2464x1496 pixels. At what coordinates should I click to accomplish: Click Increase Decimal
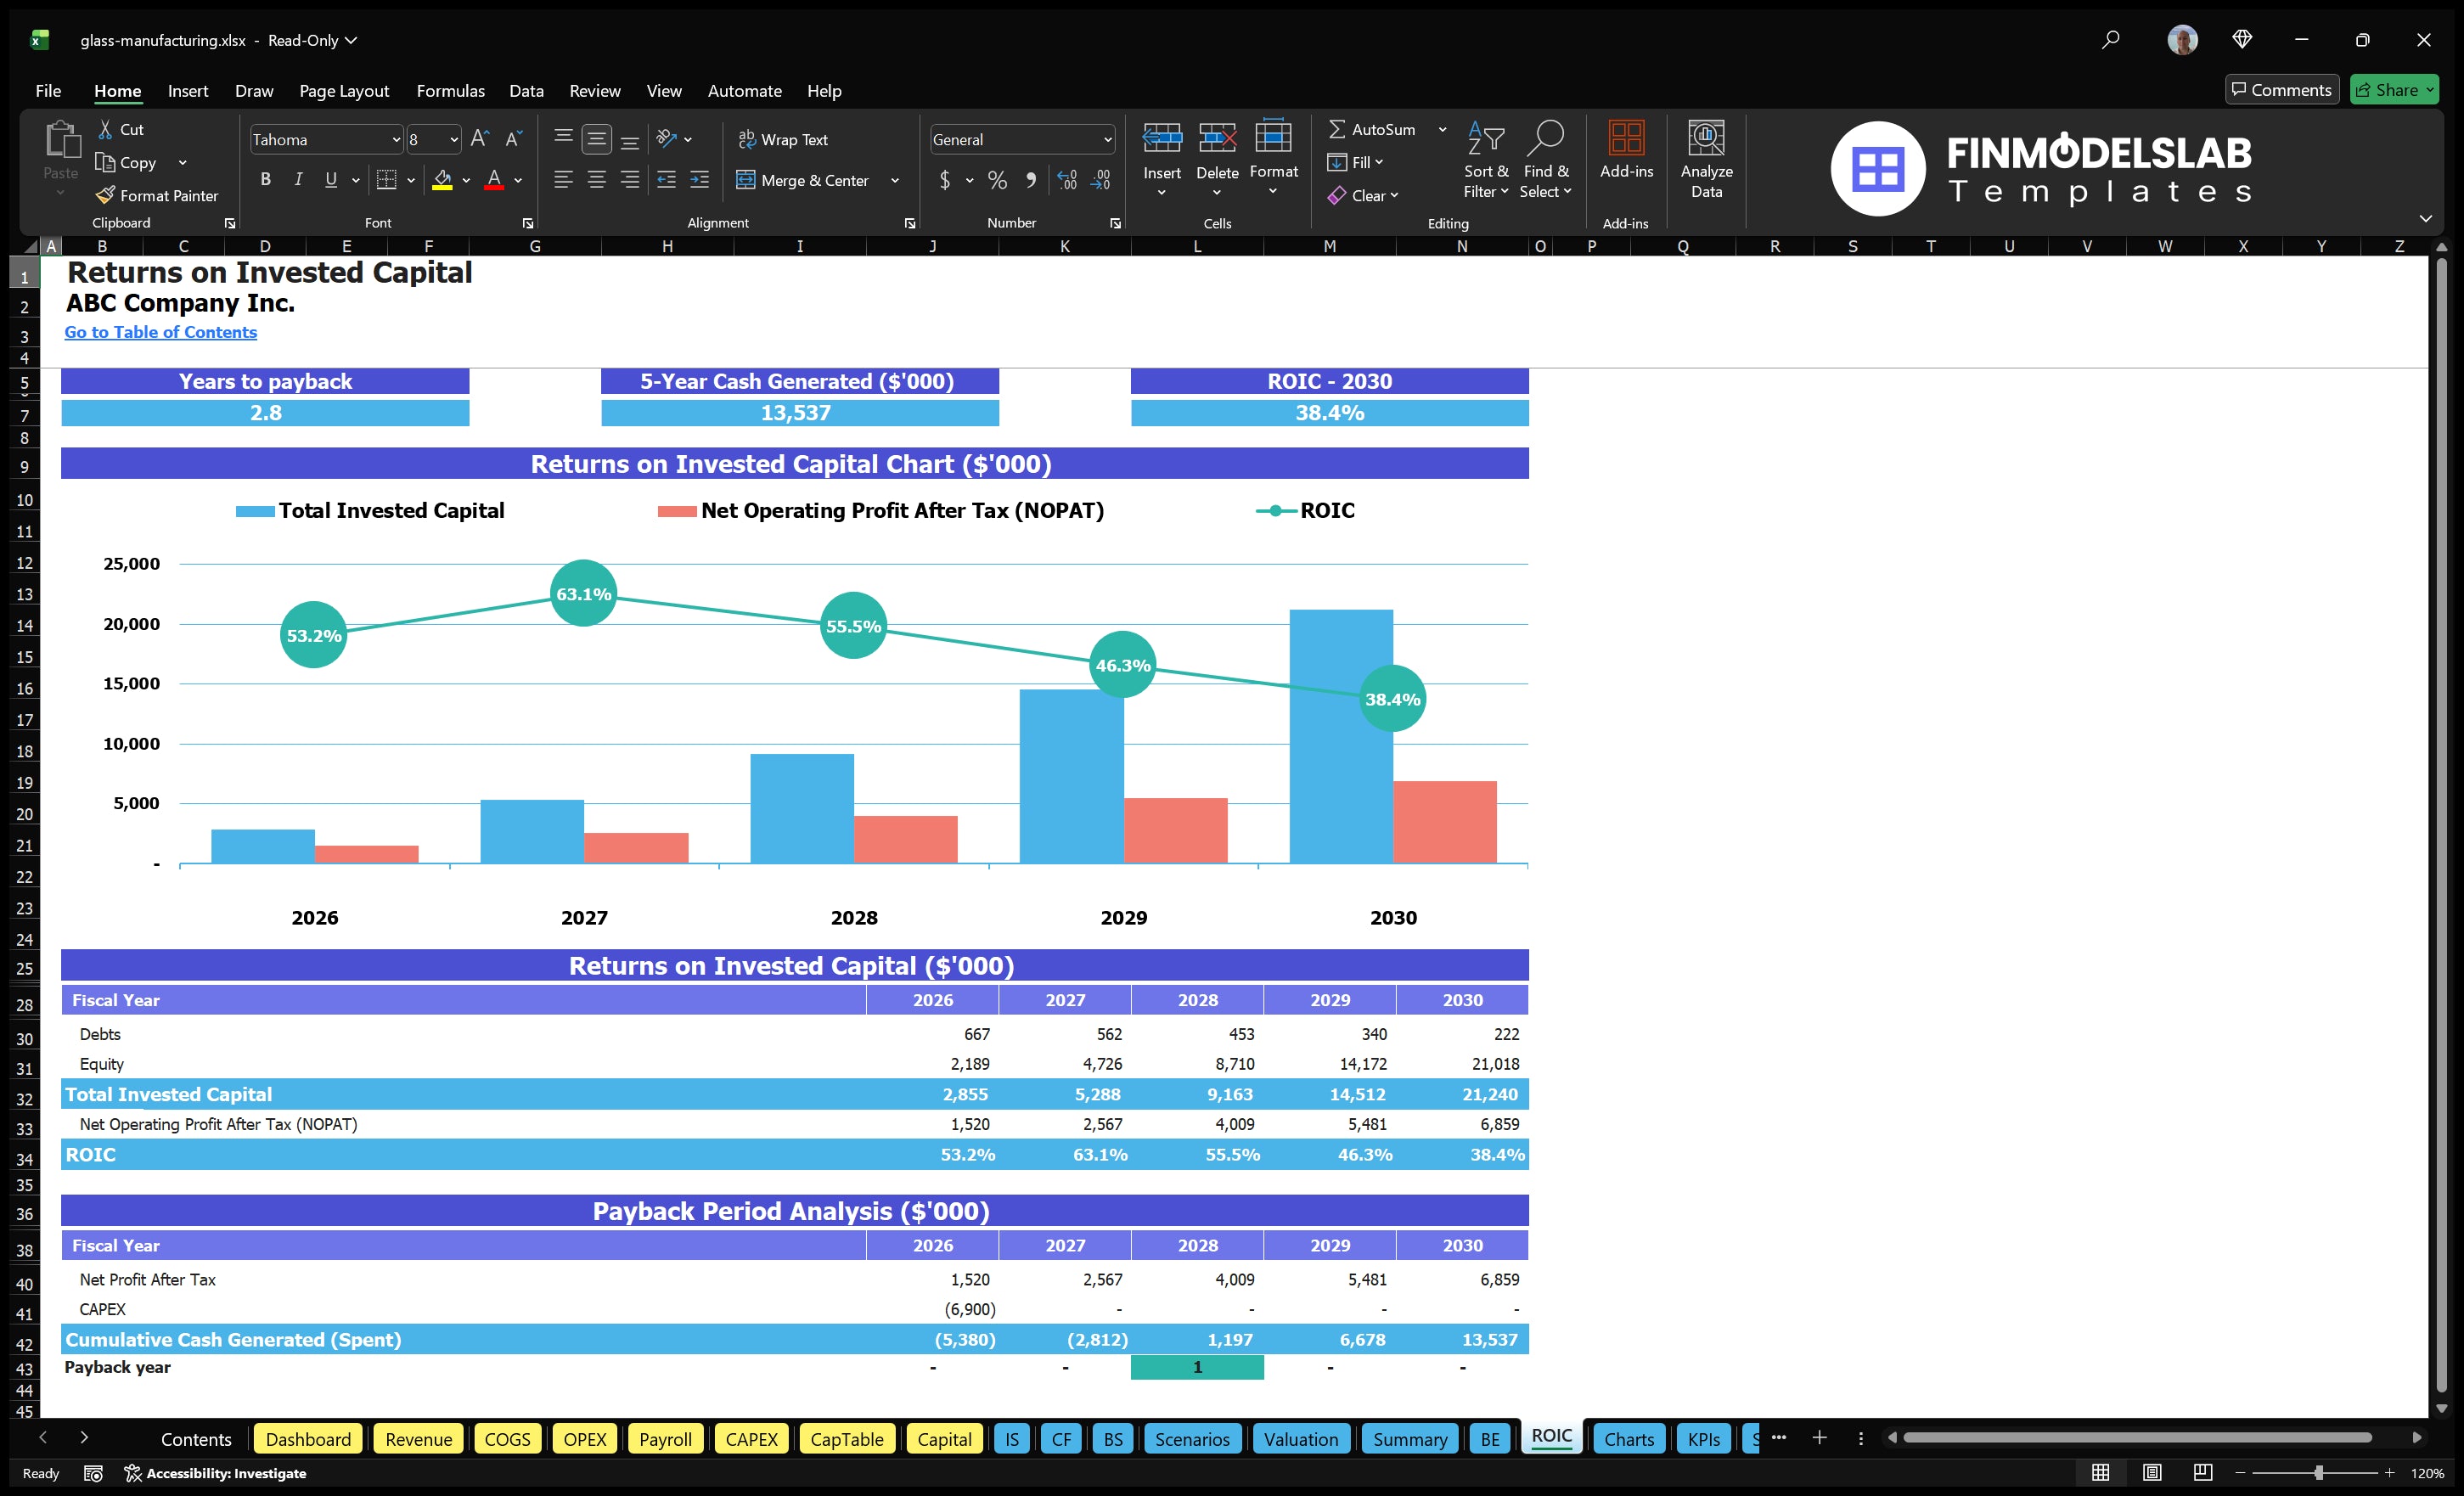coord(1066,180)
